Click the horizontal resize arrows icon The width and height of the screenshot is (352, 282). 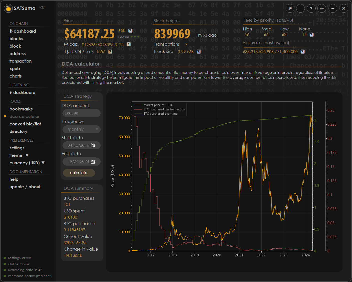coord(322,8)
